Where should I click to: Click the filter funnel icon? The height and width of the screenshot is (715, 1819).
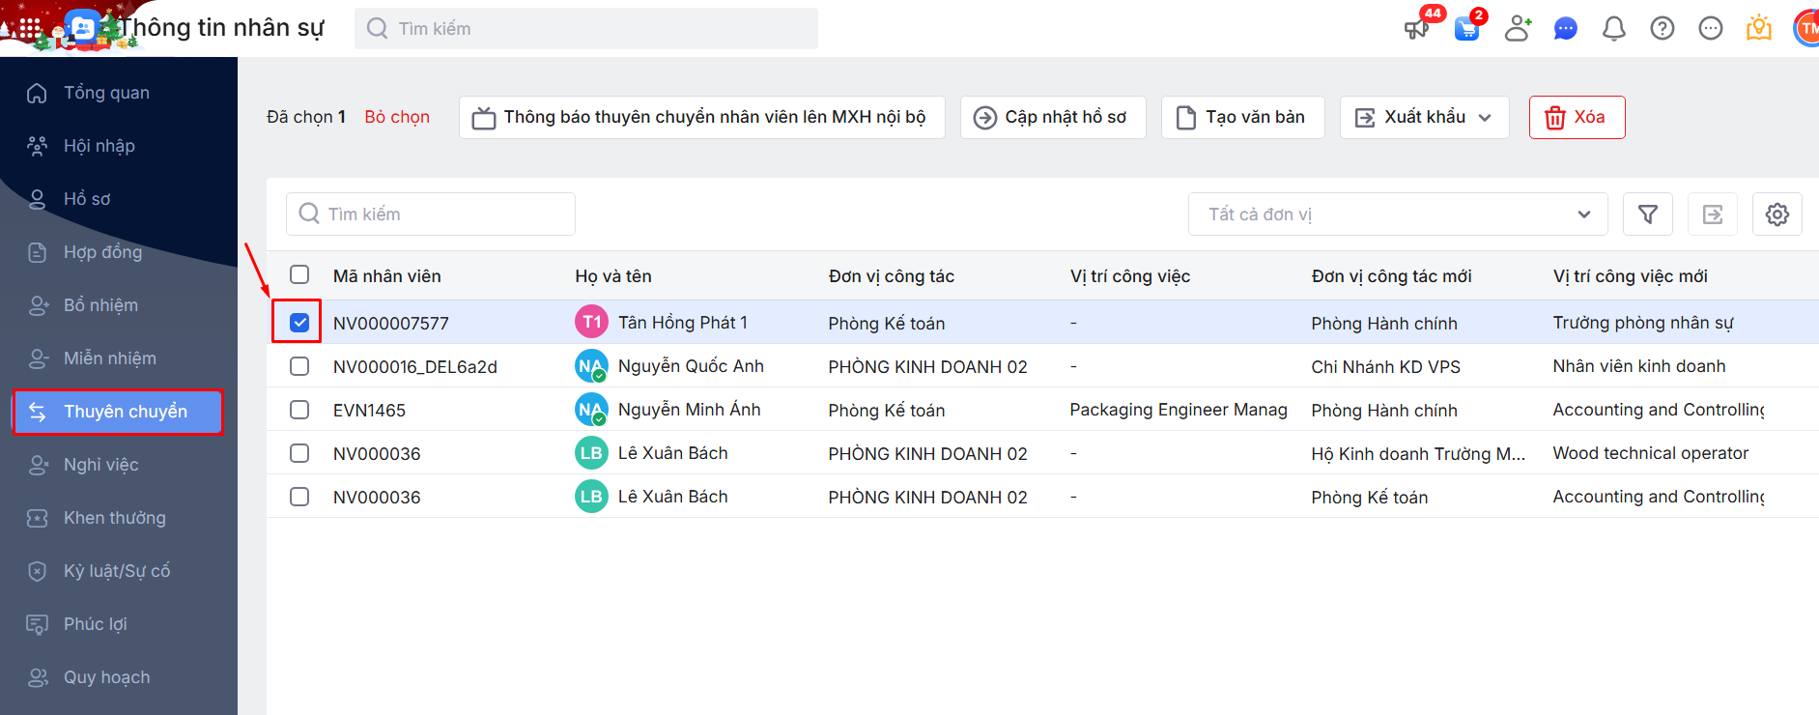click(x=1647, y=214)
